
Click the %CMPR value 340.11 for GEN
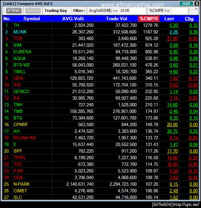(x=151, y=78)
